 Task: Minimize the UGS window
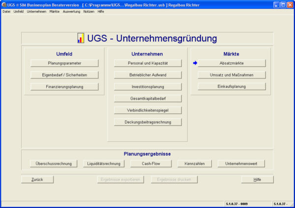(x=276, y=5)
